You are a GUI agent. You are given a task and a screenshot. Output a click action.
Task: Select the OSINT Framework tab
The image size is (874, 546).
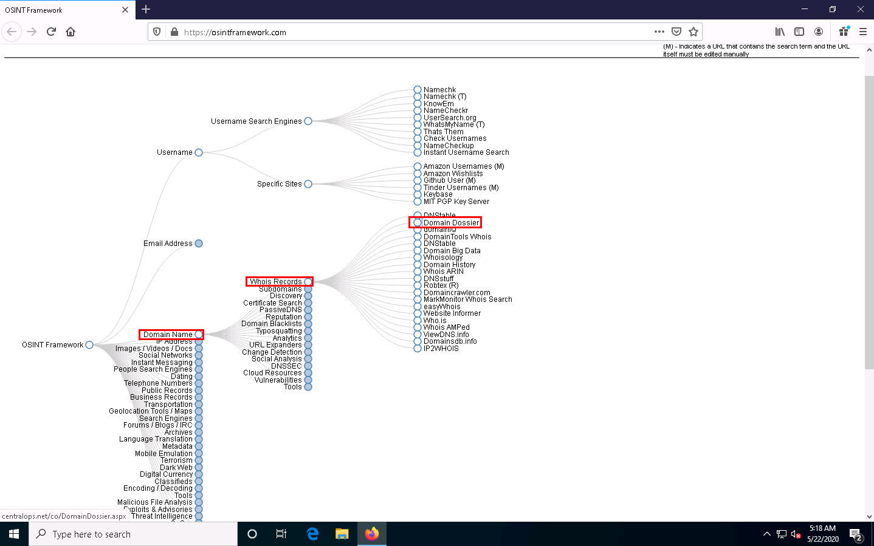coord(67,10)
